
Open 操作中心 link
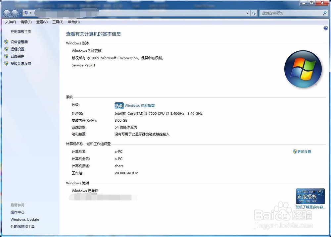(18, 212)
